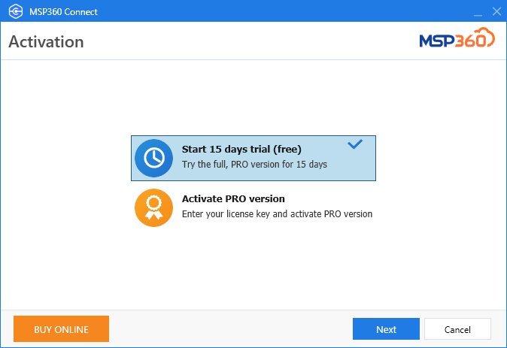This screenshot has height=348, width=507.
Task: Minimize the MSP360 Connect window
Action: click(478, 12)
